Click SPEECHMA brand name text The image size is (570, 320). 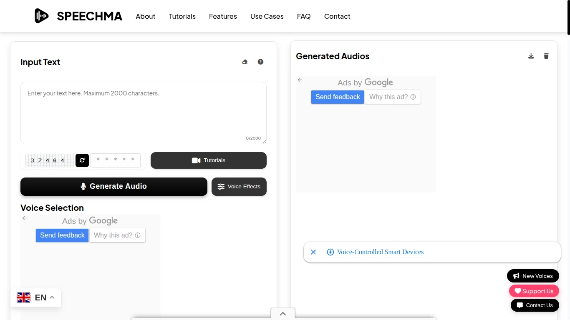(x=90, y=16)
